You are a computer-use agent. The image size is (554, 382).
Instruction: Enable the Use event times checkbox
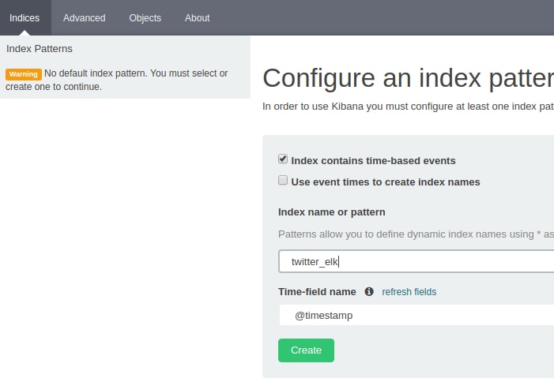(283, 181)
